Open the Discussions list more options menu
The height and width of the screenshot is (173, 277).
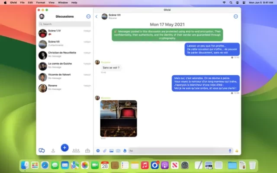point(88,16)
